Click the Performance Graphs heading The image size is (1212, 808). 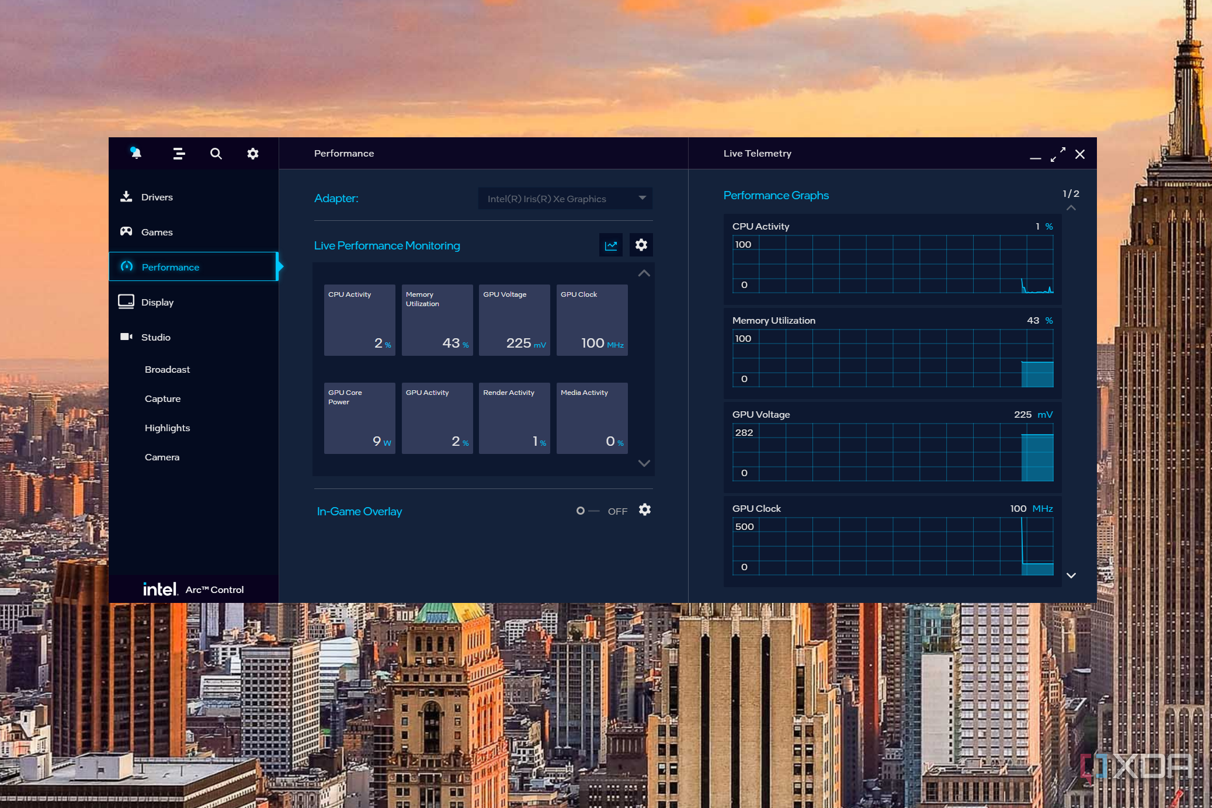[776, 195]
